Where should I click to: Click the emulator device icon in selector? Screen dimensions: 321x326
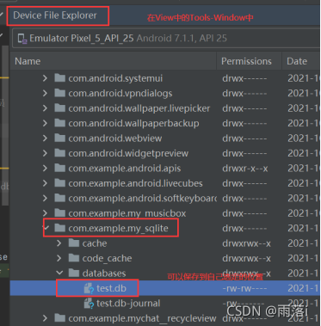tap(22, 39)
